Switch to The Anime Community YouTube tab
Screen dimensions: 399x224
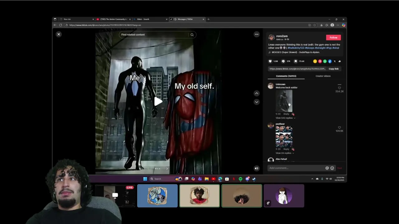point(113,19)
